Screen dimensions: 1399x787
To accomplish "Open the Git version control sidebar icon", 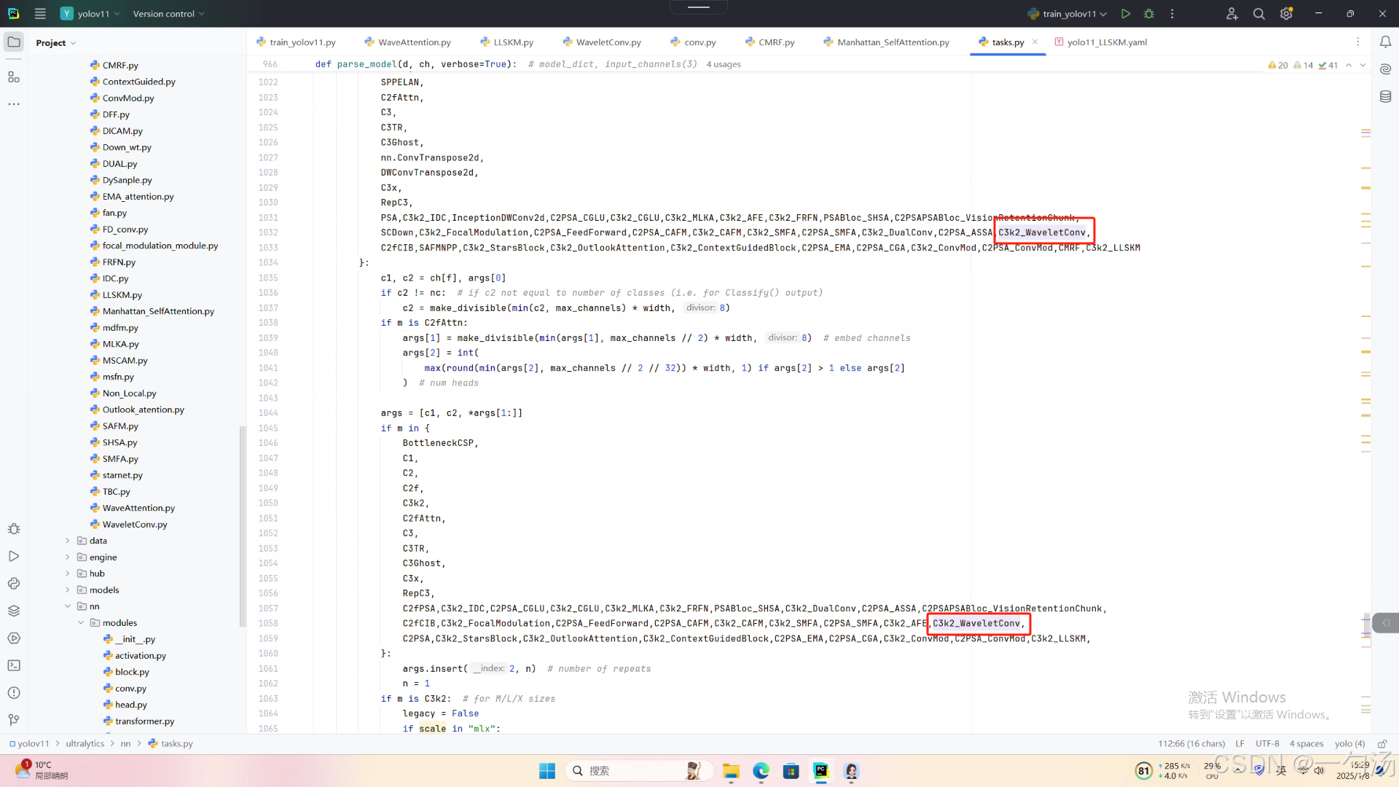I will click(14, 720).
